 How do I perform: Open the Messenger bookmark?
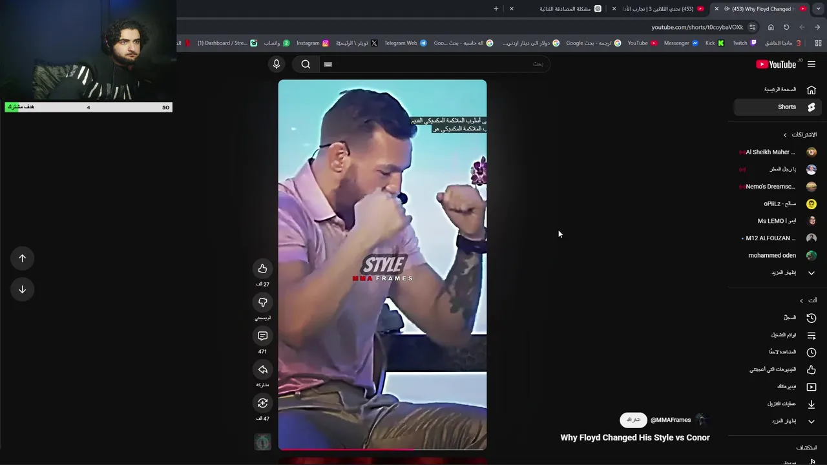[x=681, y=43]
